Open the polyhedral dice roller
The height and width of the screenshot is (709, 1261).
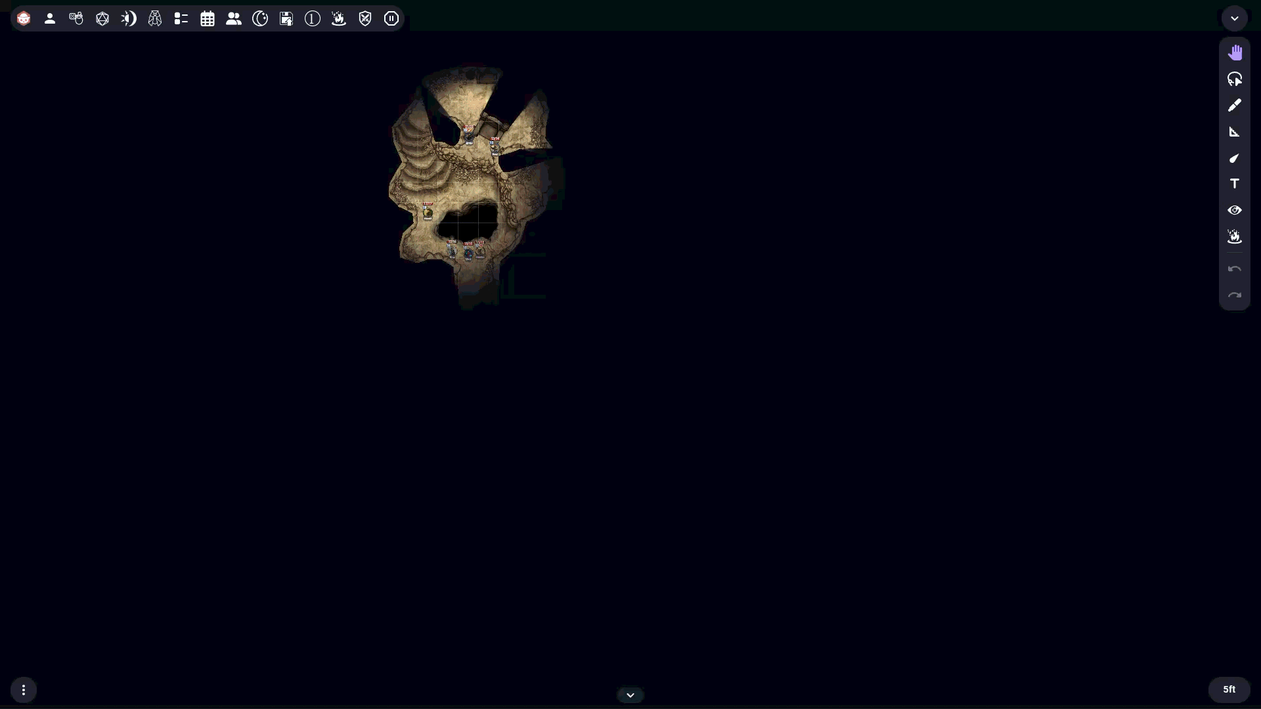(102, 18)
